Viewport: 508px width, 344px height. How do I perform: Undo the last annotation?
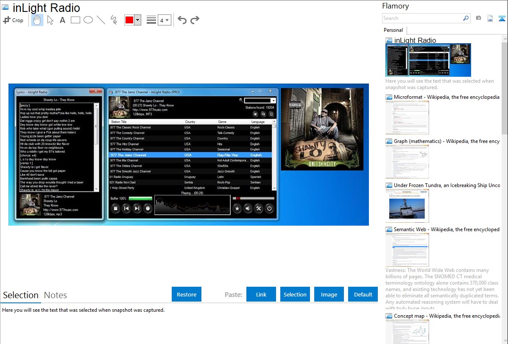182,20
